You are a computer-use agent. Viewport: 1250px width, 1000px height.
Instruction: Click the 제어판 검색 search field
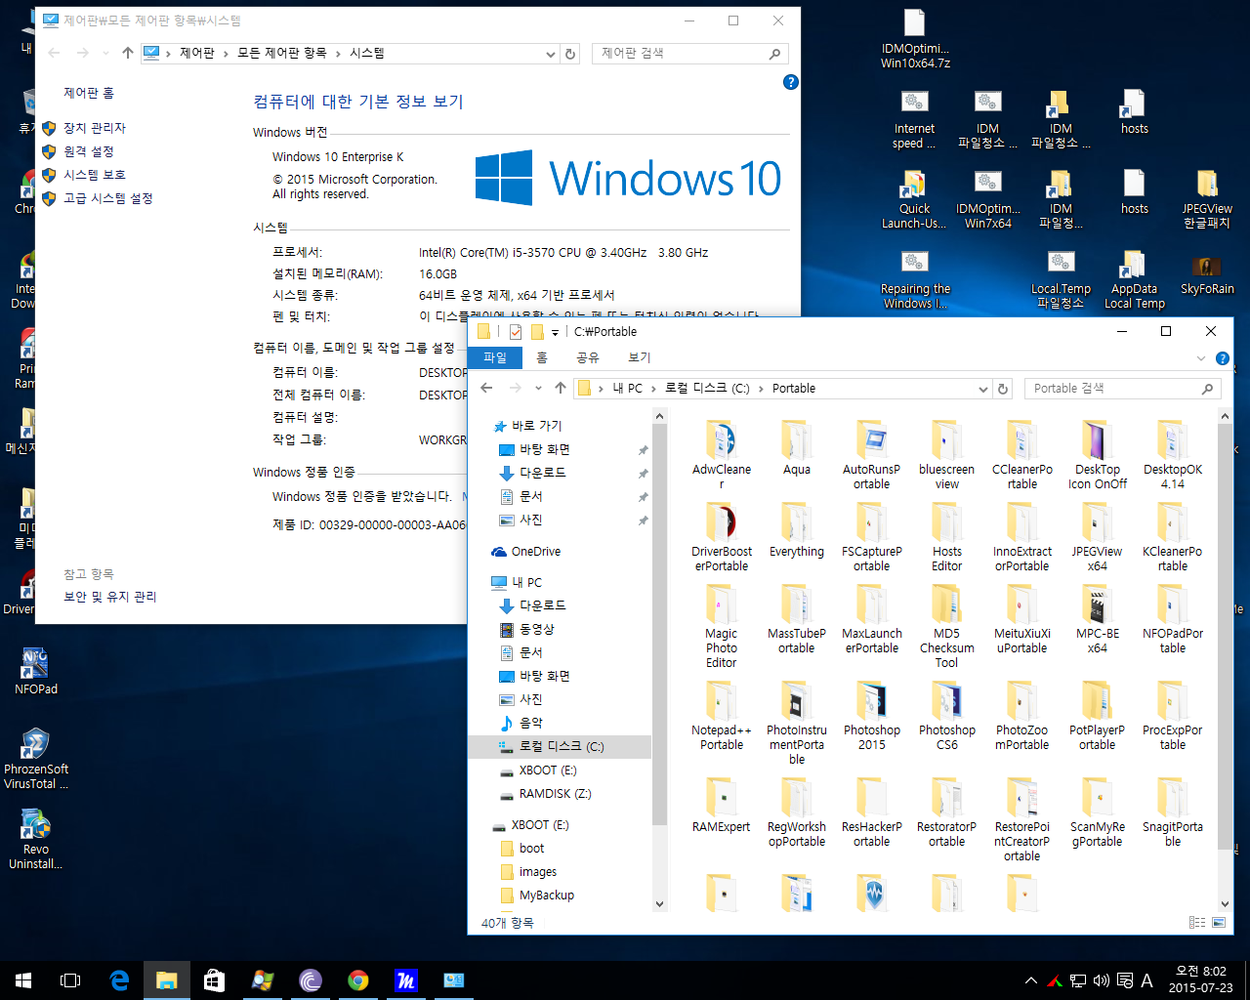tap(689, 54)
